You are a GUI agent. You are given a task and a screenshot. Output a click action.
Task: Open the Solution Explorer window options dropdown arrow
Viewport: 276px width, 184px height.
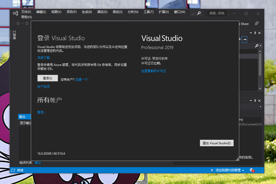250,33
